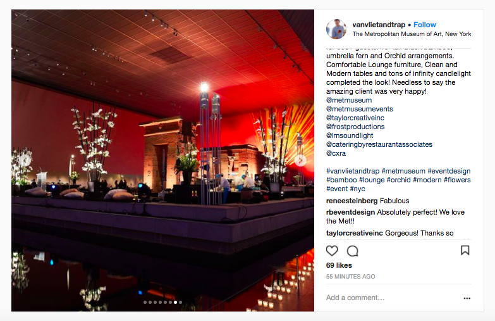Image resolution: width=495 pixels, height=321 pixels.
Task: Open comments via speech bubble icon
Action: click(352, 251)
